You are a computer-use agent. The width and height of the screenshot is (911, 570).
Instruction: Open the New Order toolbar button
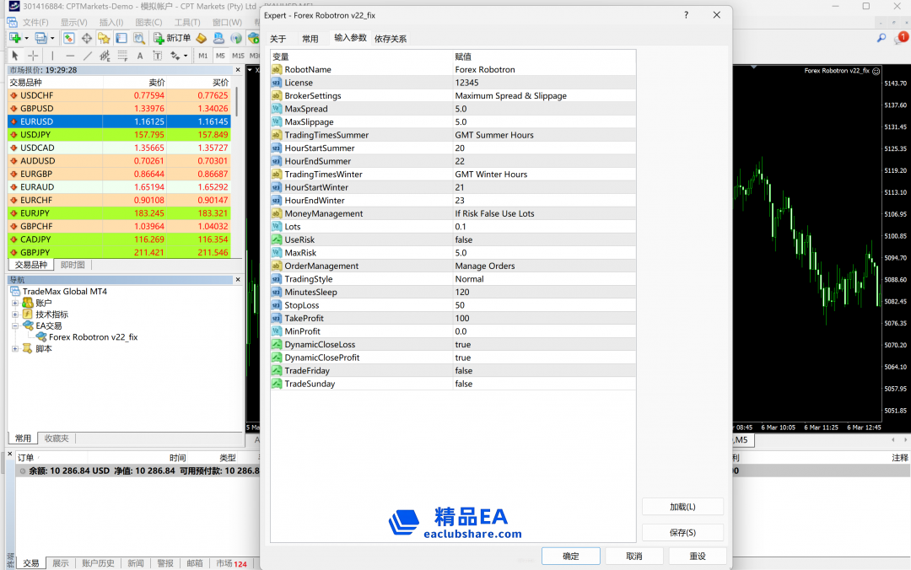[172, 38]
